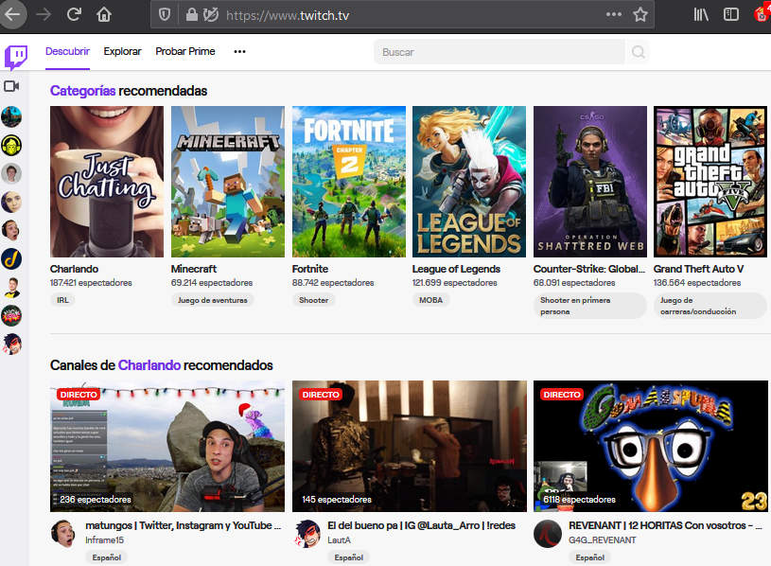Open the Inframe15 live stream preview

167,446
